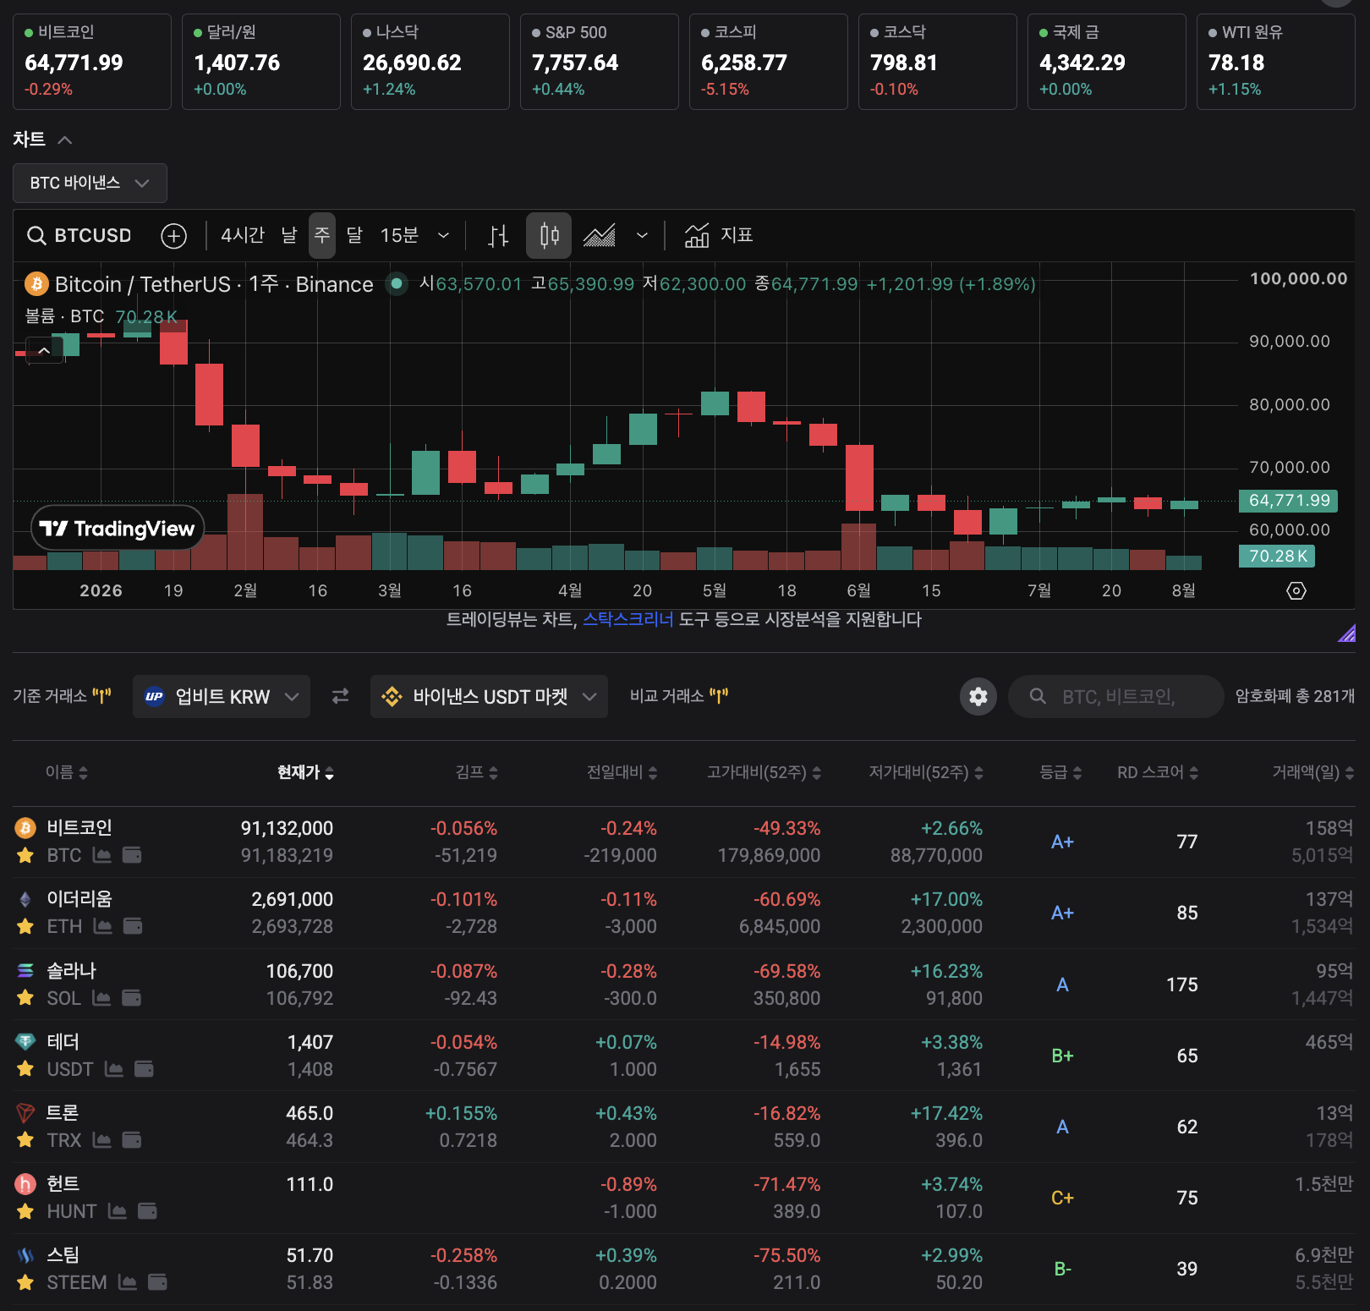This screenshot has width=1370, height=1311.
Task: Click the wallet icon in 트론 row
Action: (132, 1140)
